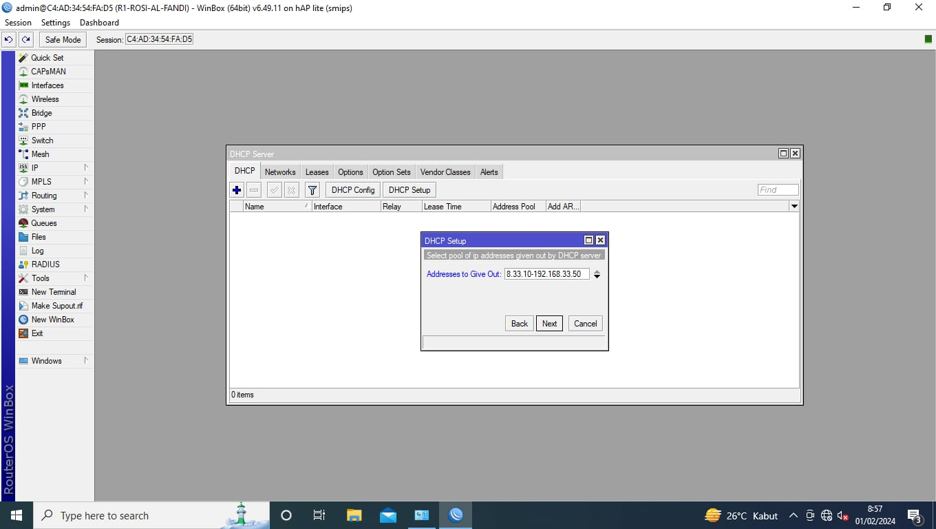This screenshot has height=529, width=936.
Task: Click the Redo arrow in toolbar
Action: [x=26, y=40]
